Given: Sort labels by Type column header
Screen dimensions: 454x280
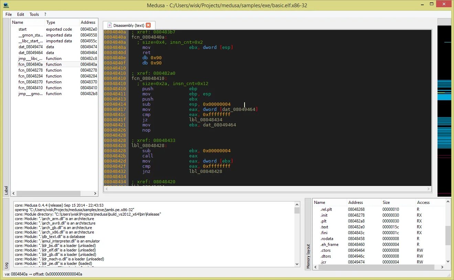Looking at the screenshot, I should (x=62, y=22).
